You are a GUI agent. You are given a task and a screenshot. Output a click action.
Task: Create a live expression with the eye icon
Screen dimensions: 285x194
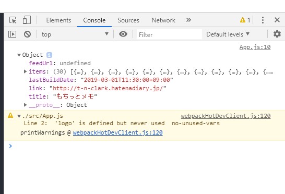[123, 34]
